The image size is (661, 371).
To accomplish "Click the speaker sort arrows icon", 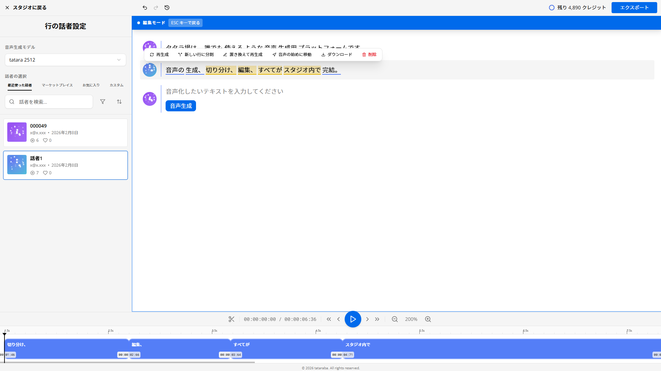I will click(x=119, y=102).
